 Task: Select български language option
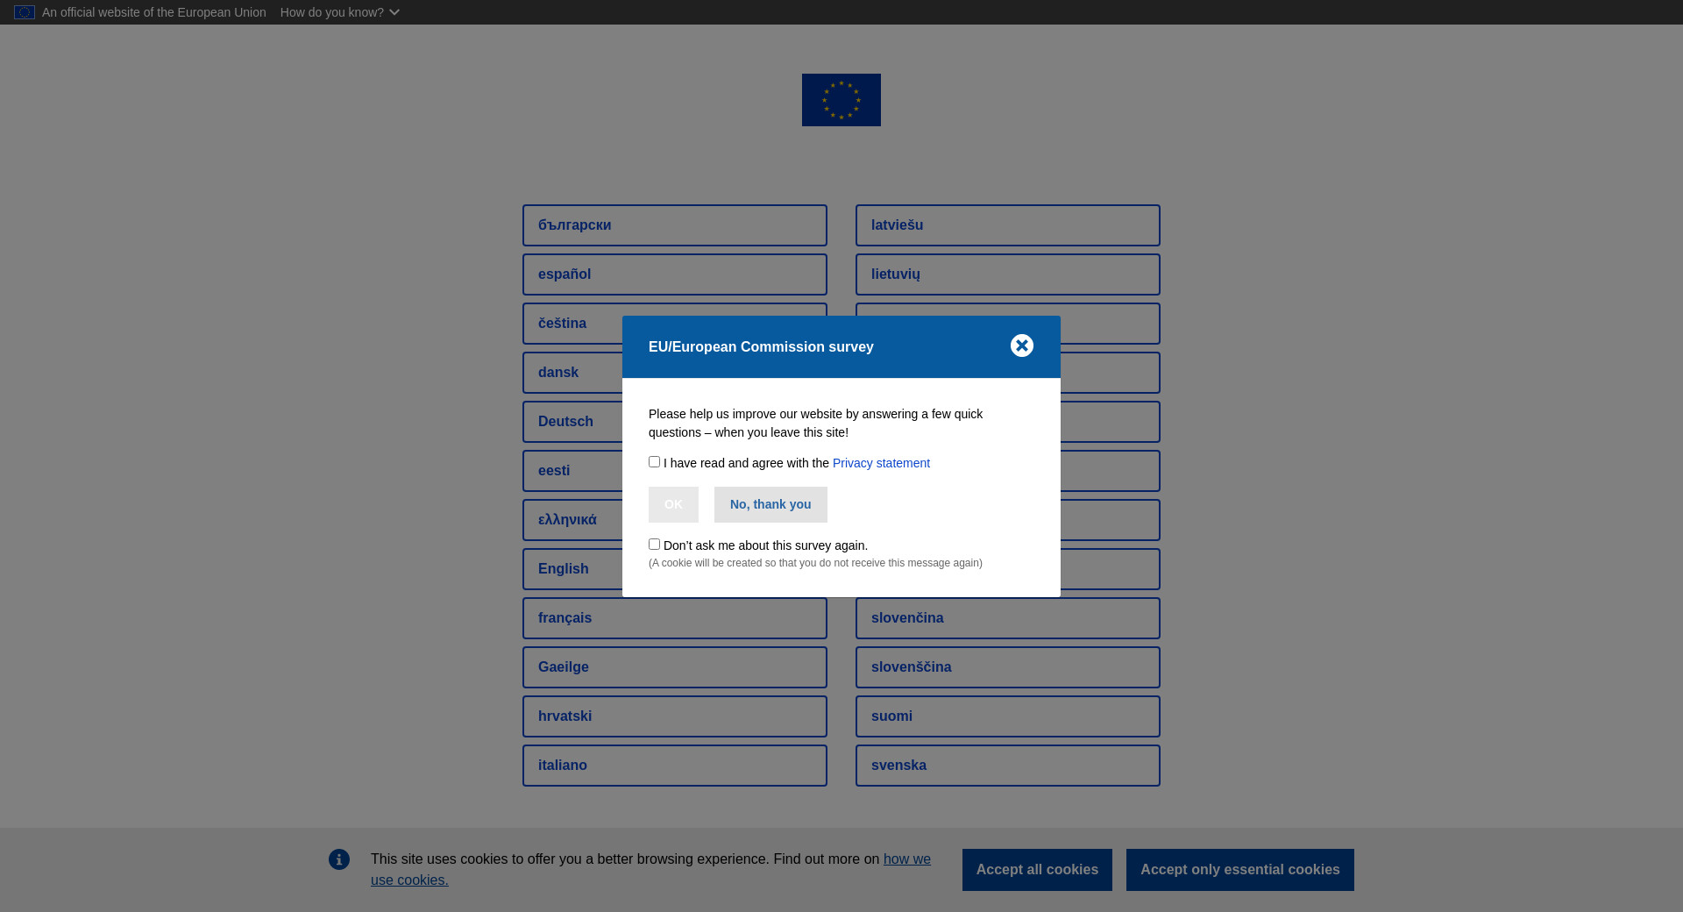674,225
